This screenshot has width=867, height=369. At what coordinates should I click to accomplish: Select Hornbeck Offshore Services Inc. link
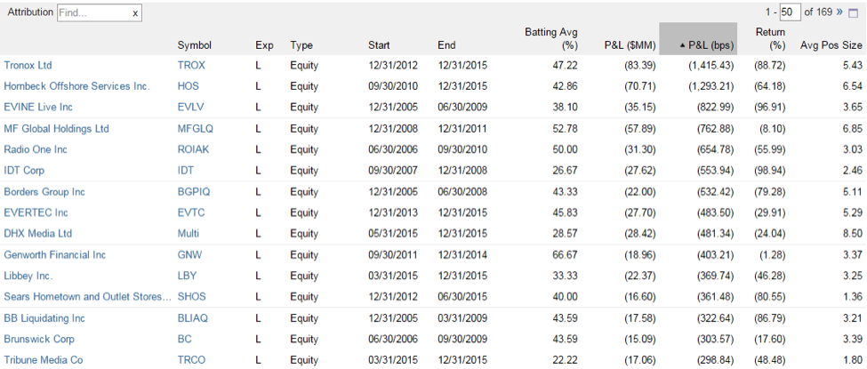pos(76,86)
